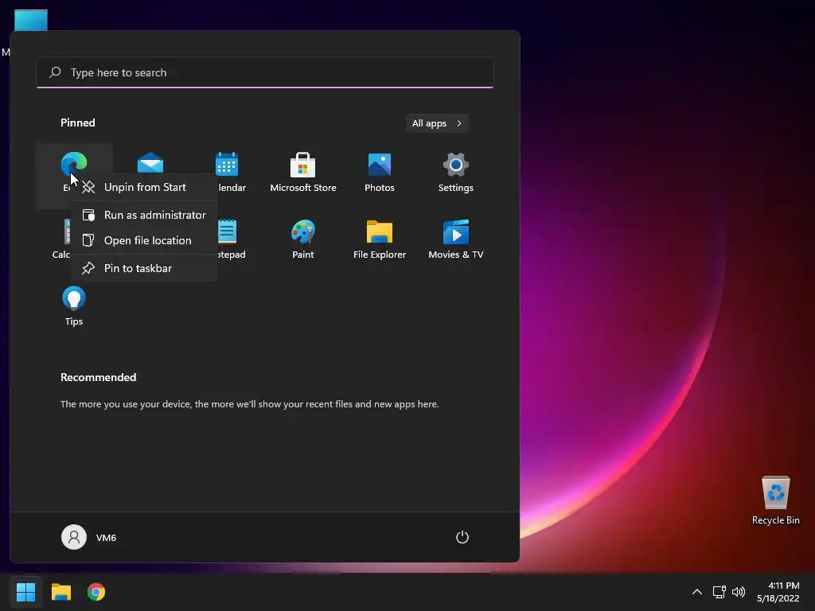Open the Microsoft Edge pinned app
The width and height of the screenshot is (815, 611).
pos(73,164)
